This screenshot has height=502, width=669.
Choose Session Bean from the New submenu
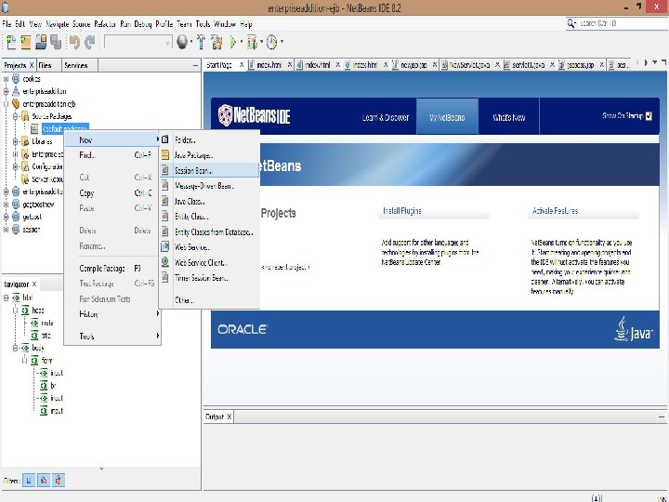click(209, 170)
